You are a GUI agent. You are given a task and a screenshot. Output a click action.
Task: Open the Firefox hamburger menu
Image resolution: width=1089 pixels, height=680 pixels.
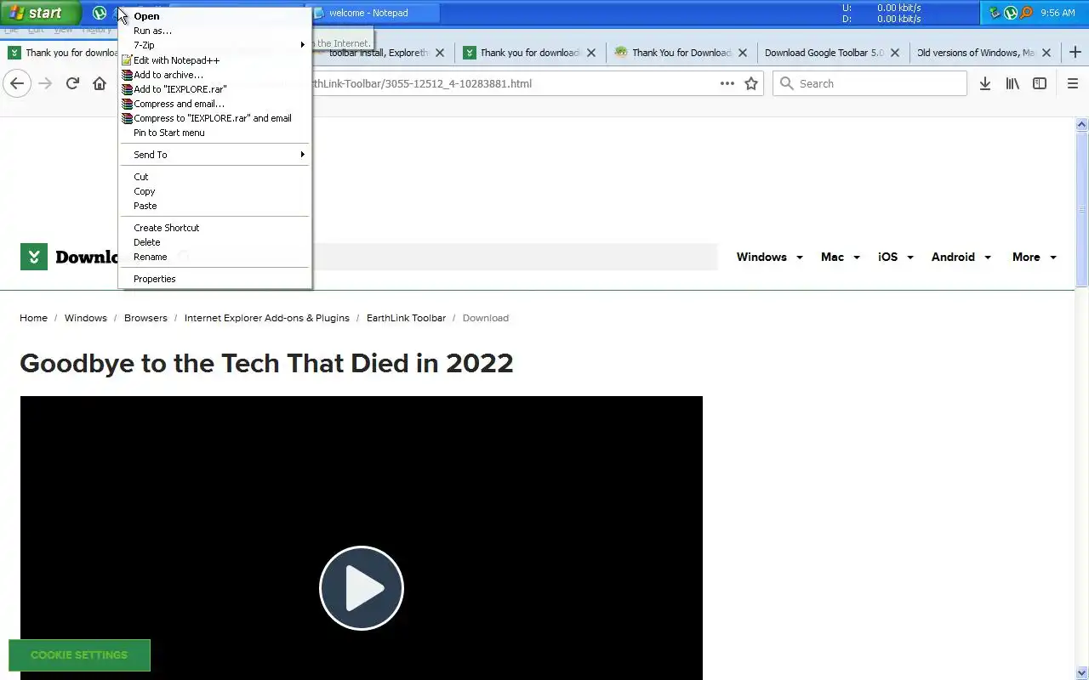click(1073, 83)
